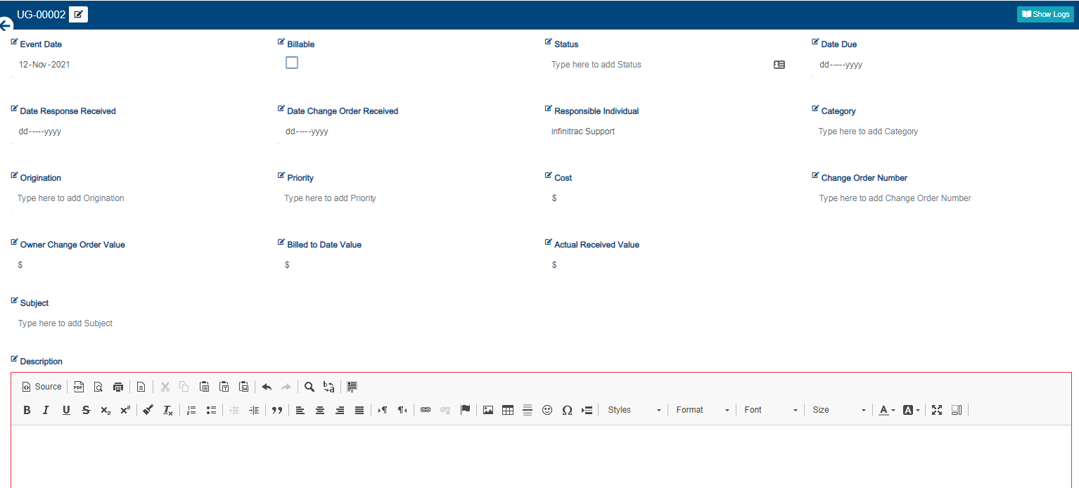This screenshot has width=1079, height=488.
Task: Open the Format dropdown
Action: (x=703, y=410)
